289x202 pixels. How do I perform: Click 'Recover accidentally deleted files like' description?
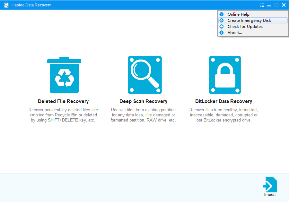click(x=63, y=110)
